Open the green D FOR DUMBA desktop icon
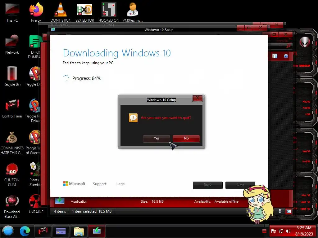The width and height of the screenshot is (318, 238). [34, 46]
